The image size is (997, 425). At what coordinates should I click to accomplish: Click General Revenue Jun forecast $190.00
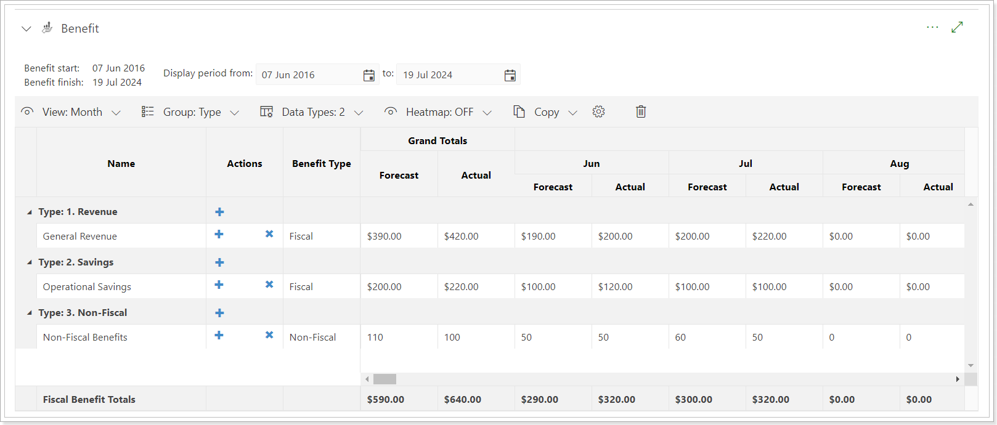click(x=553, y=236)
